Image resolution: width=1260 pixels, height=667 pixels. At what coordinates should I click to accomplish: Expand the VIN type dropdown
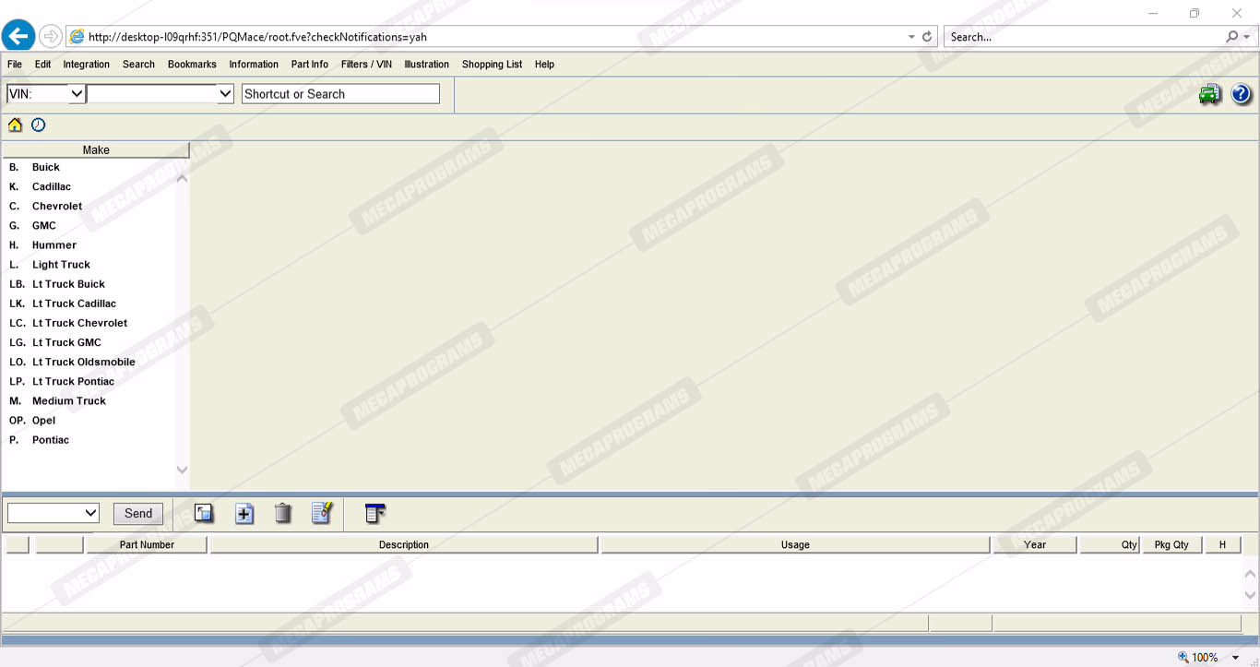77,94
